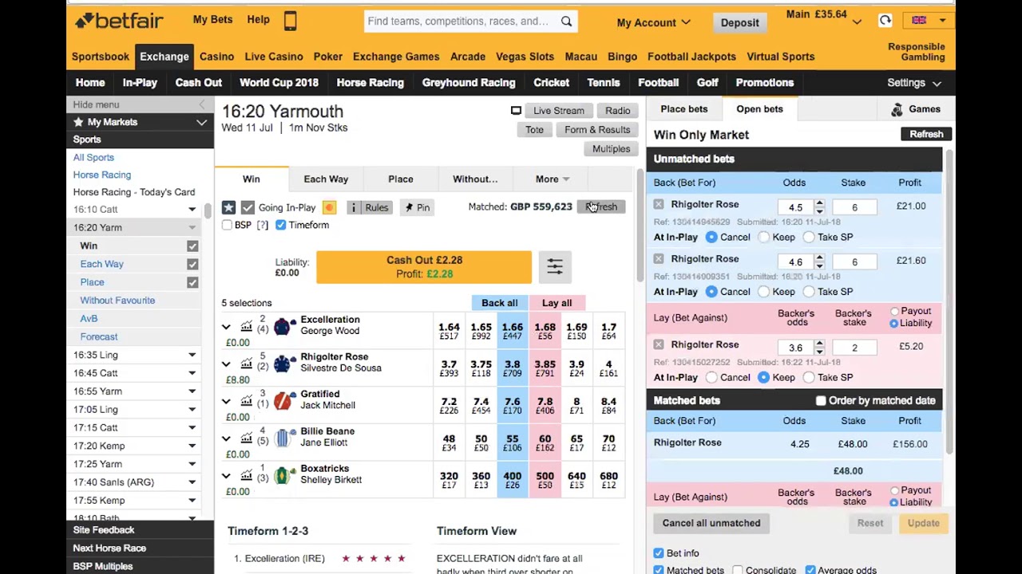The image size is (1022, 574).
Task: Click the star favourite icon beside Going In-Play
Action: (x=228, y=207)
